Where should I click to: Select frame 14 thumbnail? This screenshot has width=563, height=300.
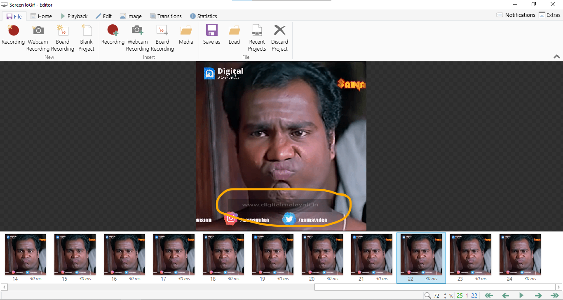pos(26,258)
